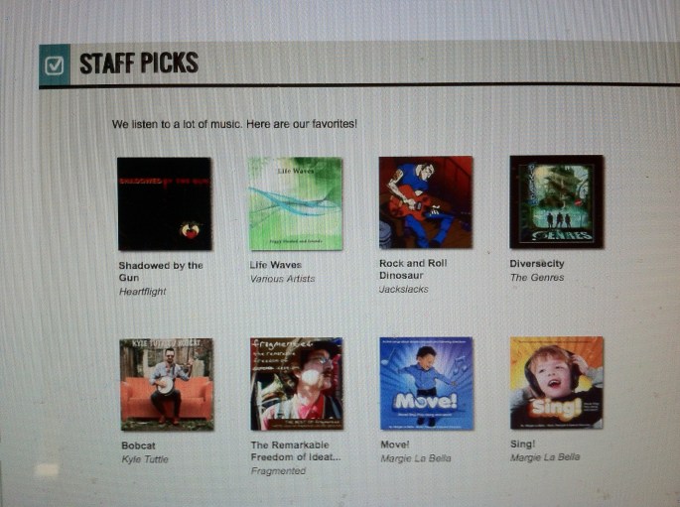Screen dimensions: 680x507
Task: Open the Shadowed by the Gun title link
Action: click(161, 271)
